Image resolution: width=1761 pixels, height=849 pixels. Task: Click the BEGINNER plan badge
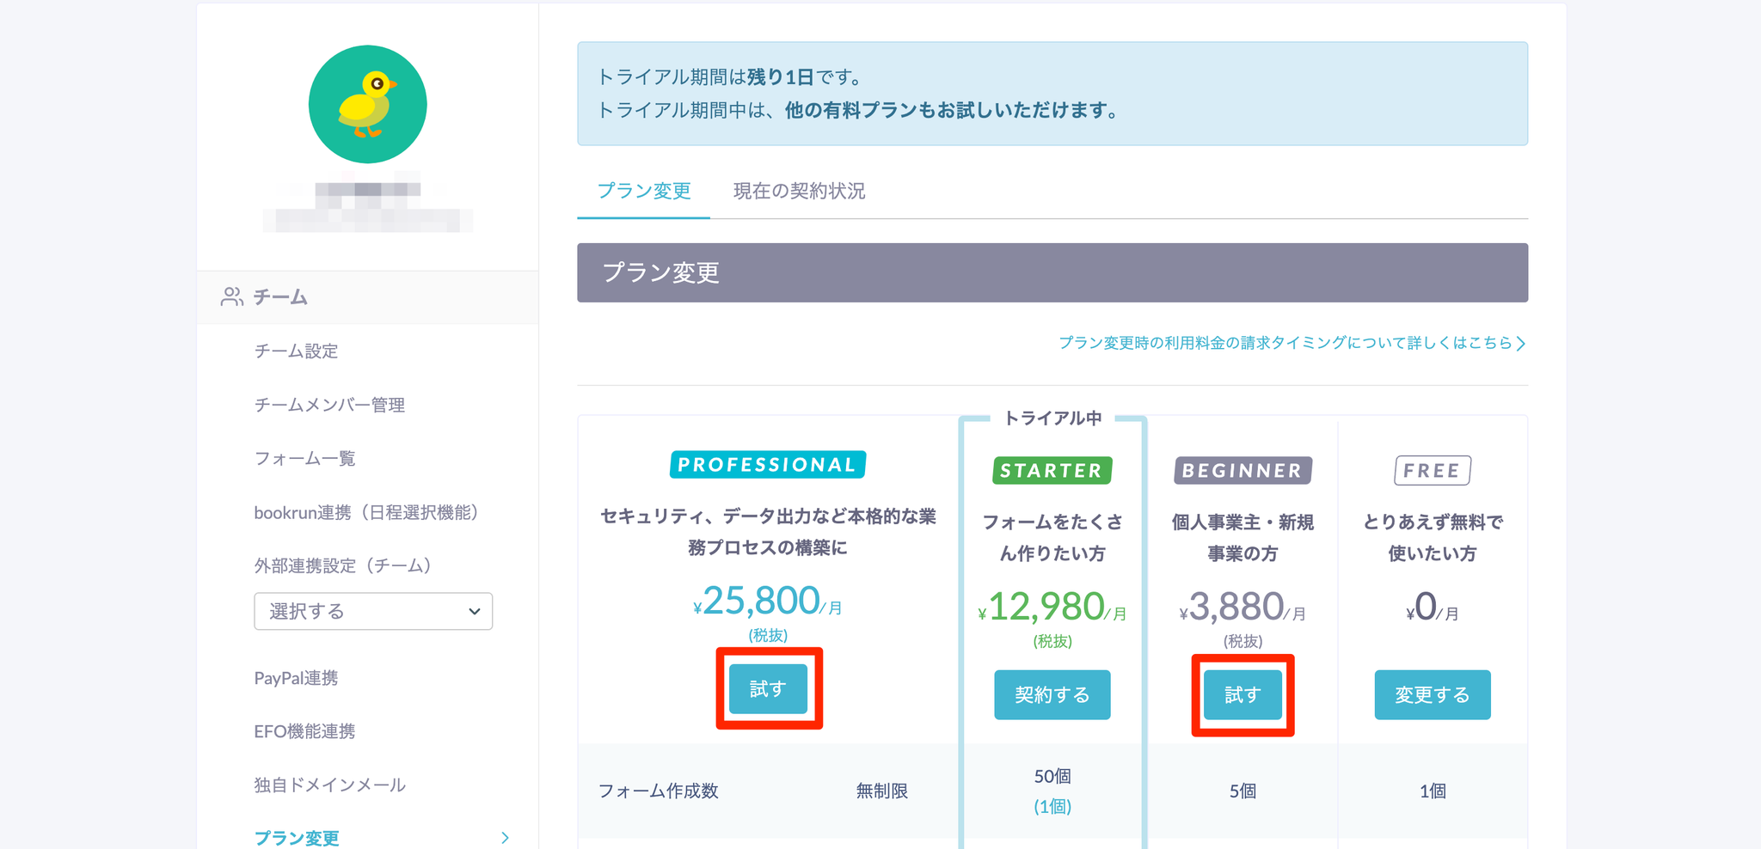[1243, 471]
